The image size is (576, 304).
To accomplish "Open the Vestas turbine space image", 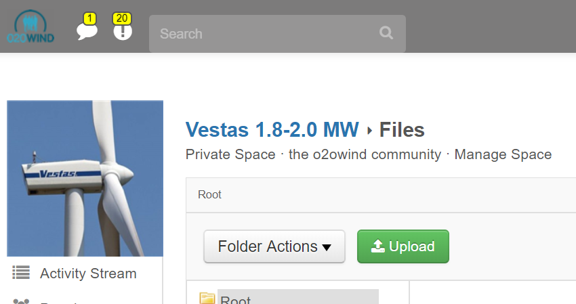I will (x=85, y=179).
